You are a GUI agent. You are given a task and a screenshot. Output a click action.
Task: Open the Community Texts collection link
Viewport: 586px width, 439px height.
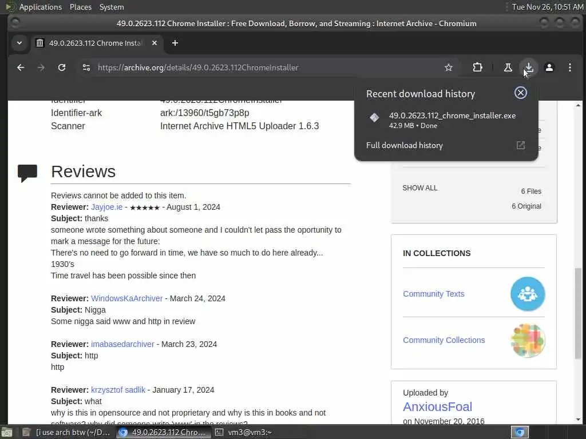pyautogui.click(x=434, y=294)
